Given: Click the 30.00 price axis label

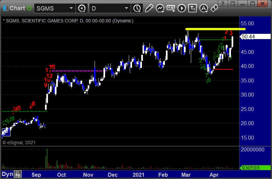Looking at the screenshot, I should click(247, 95).
